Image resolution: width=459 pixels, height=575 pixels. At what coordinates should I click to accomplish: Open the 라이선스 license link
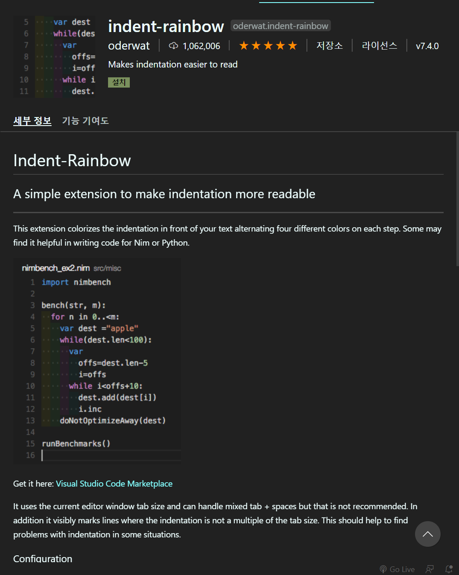380,46
